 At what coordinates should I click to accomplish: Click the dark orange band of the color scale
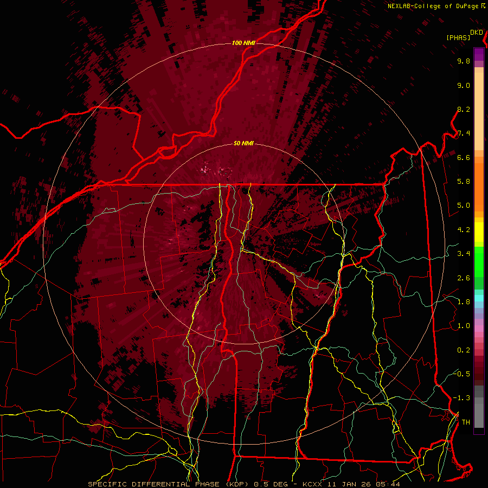pyautogui.click(x=479, y=188)
